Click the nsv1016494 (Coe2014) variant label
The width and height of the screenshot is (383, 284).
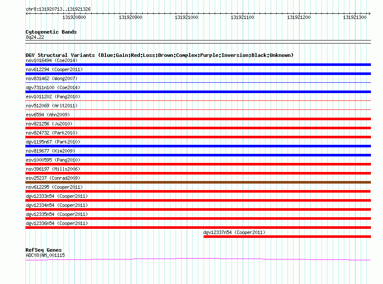point(52,60)
